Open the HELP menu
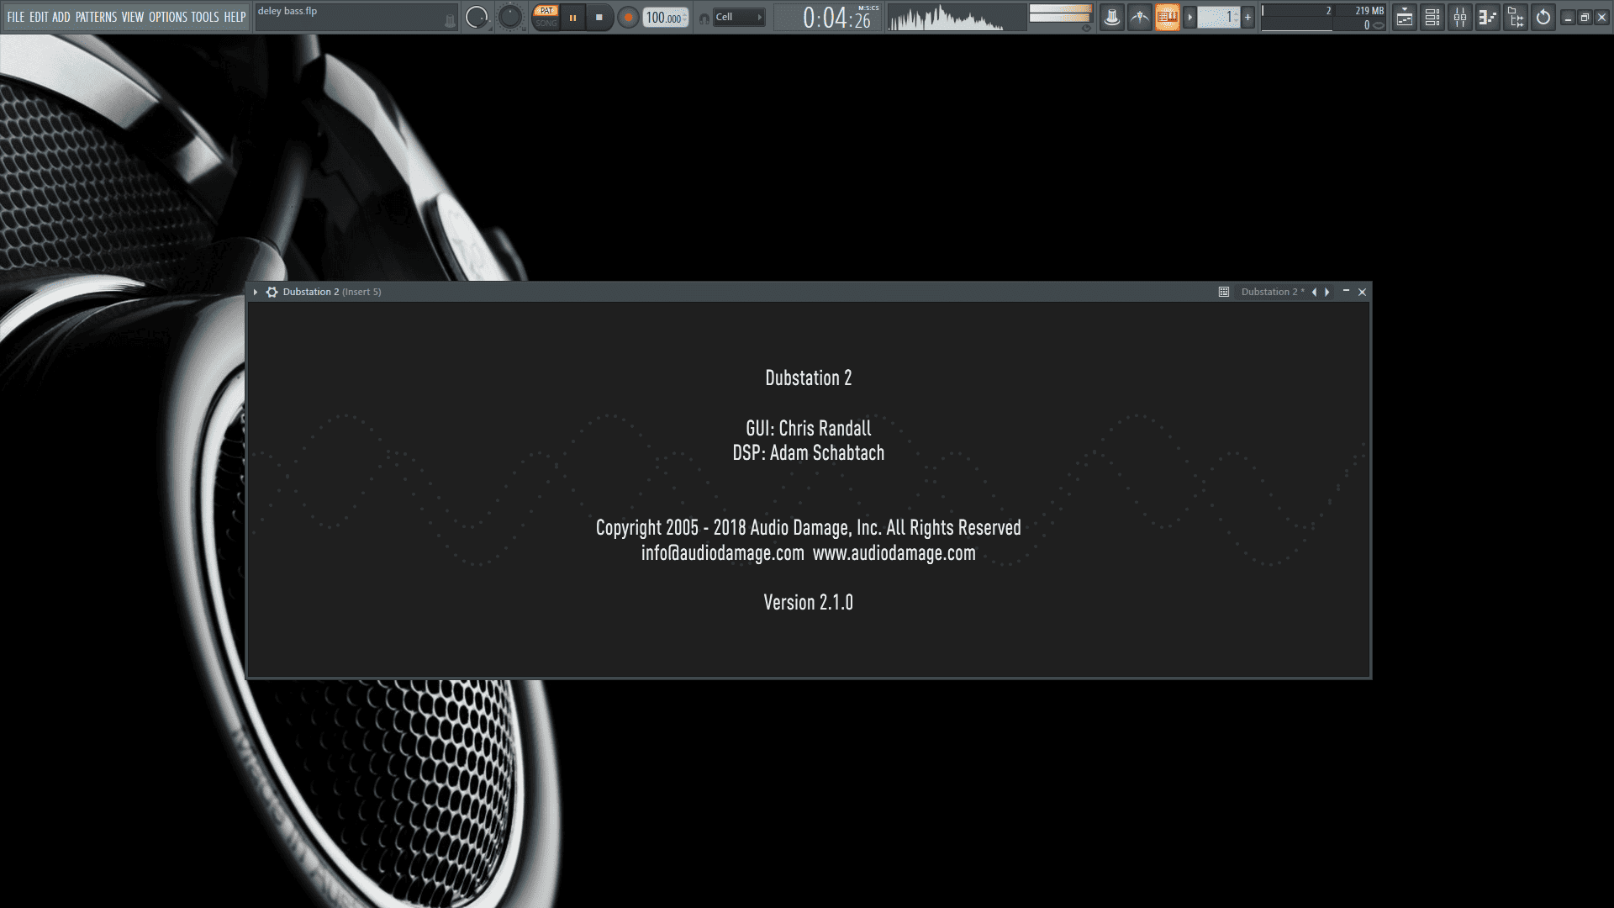This screenshot has width=1614, height=908. (x=235, y=17)
